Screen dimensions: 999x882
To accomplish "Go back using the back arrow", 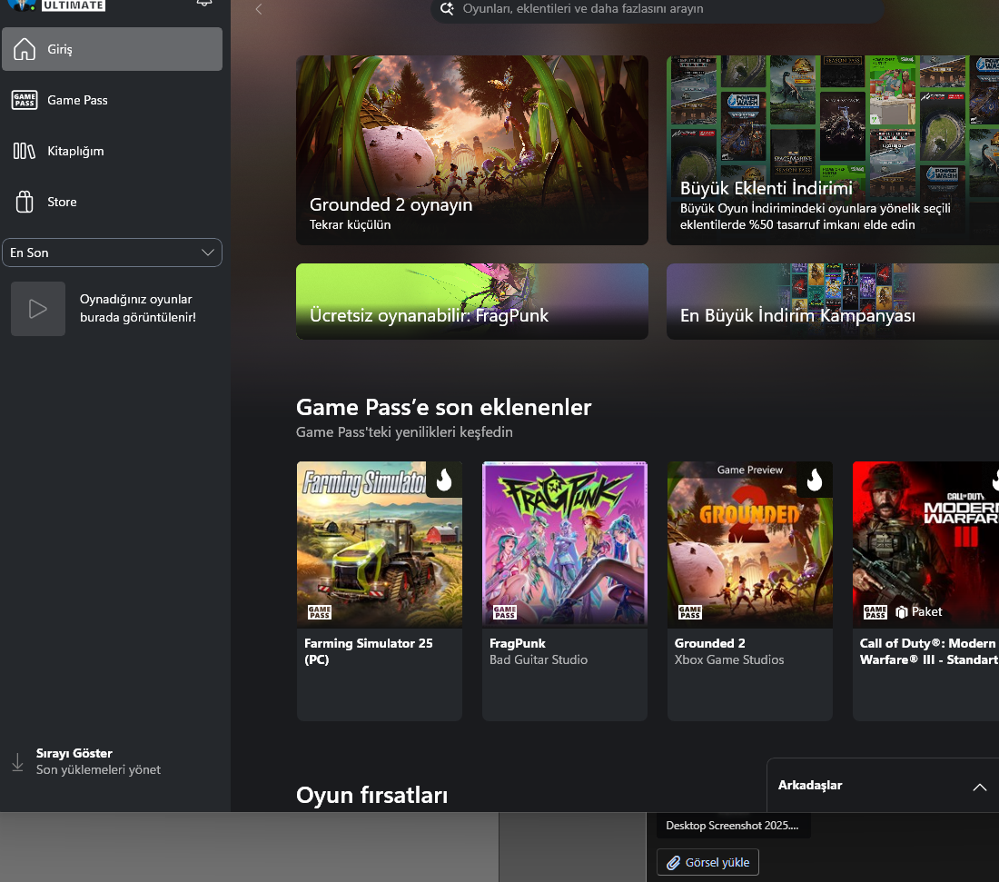I will pyautogui.click(x=258, y=9).
